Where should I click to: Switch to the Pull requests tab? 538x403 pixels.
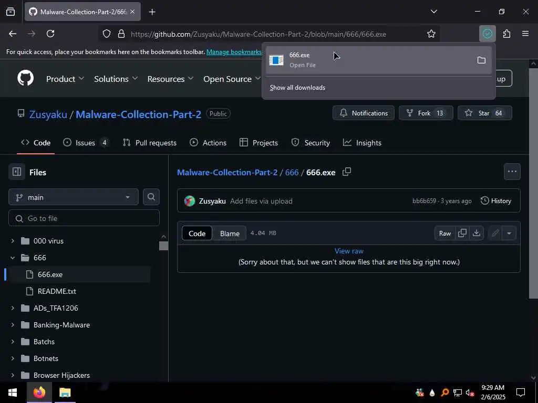point(150,143)
